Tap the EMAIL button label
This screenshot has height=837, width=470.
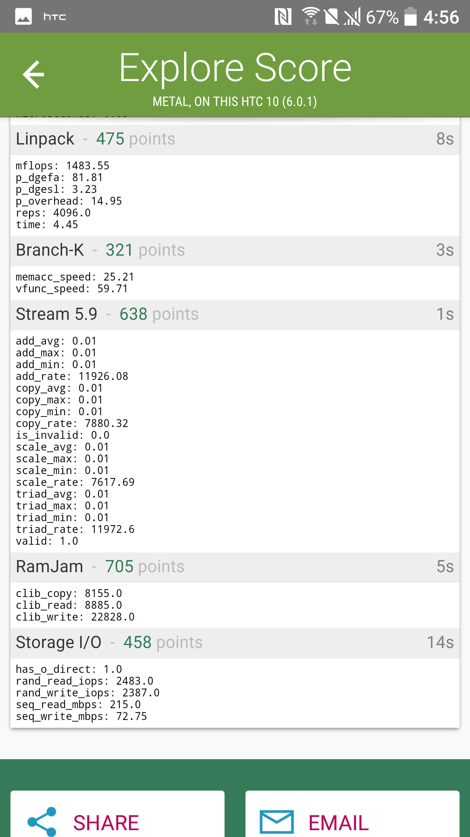tap(339, 823)
